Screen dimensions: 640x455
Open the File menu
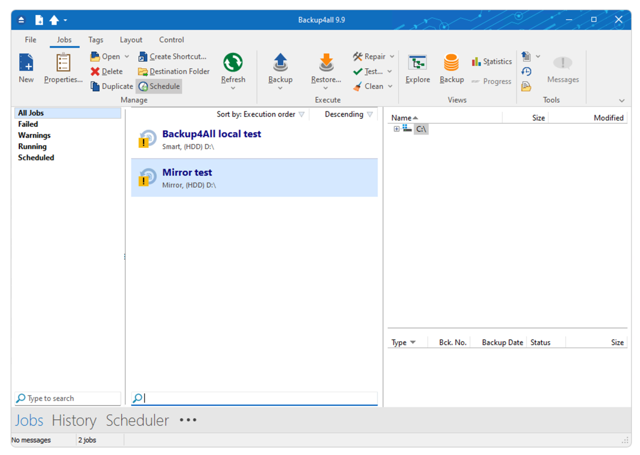(x=30, y=39)
